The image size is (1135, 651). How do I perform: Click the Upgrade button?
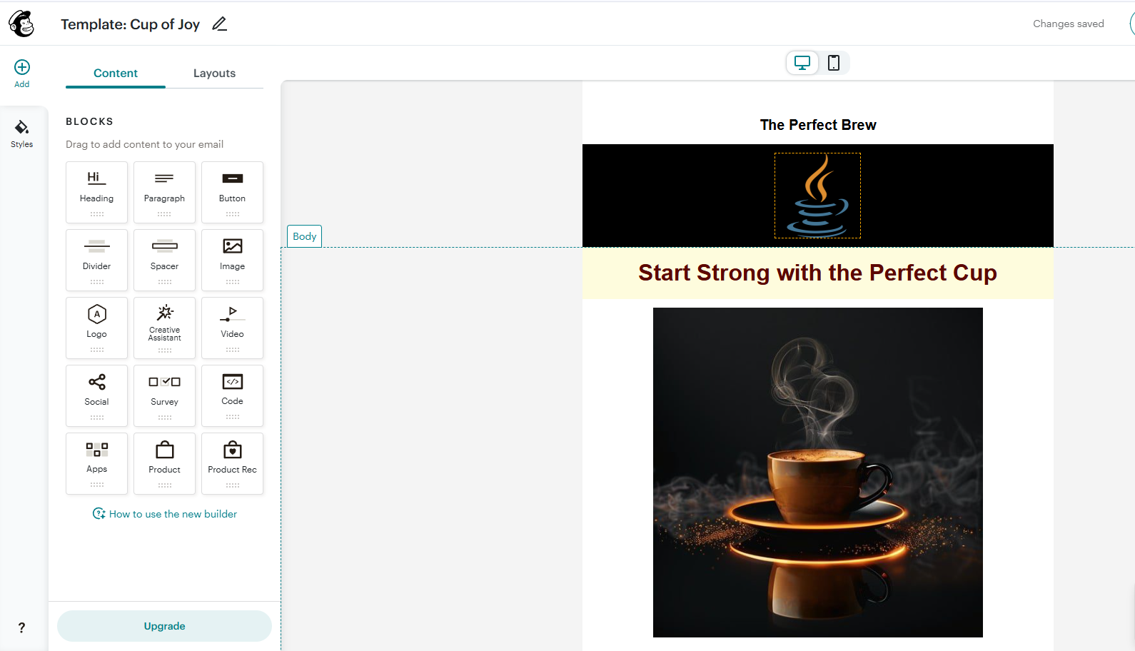coord(164,626)
